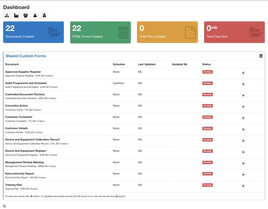Open Corrective Action document

(16, 106)
